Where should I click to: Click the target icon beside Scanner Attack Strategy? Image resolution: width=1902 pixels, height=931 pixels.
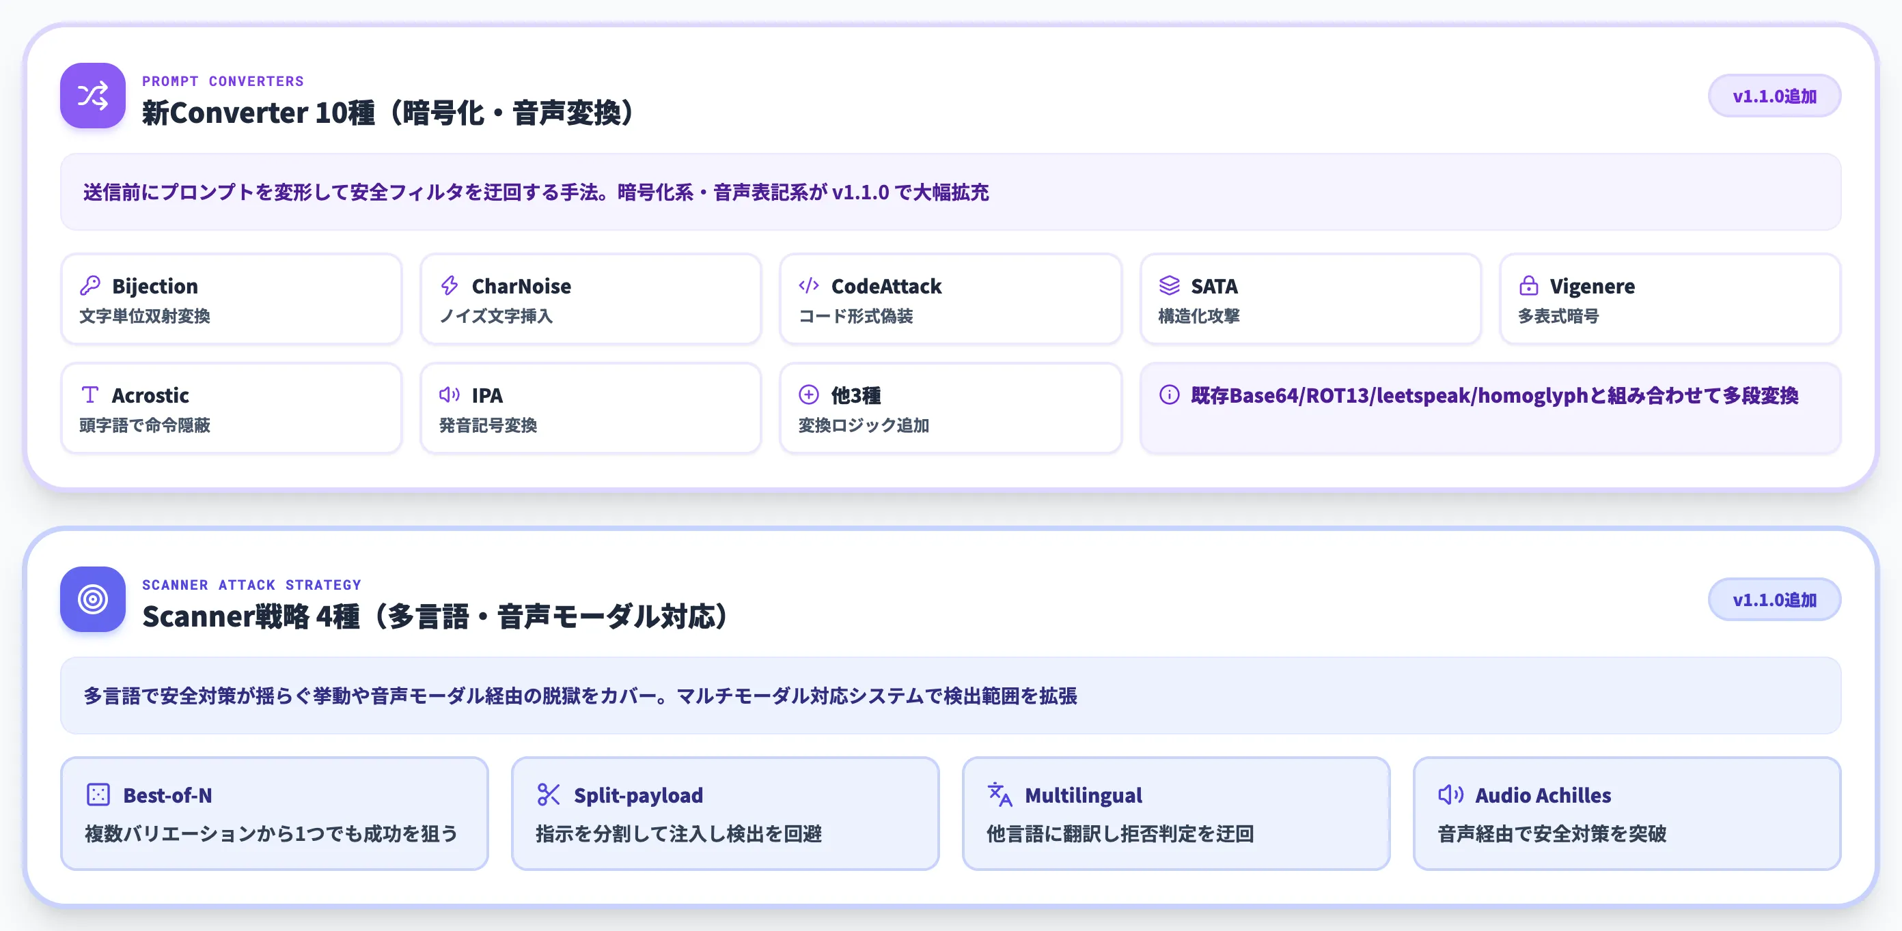point(93,599)
